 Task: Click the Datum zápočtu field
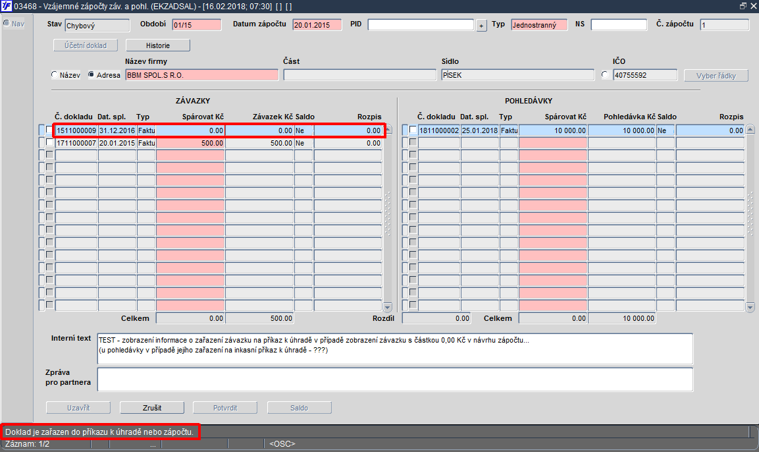point(317,24)
